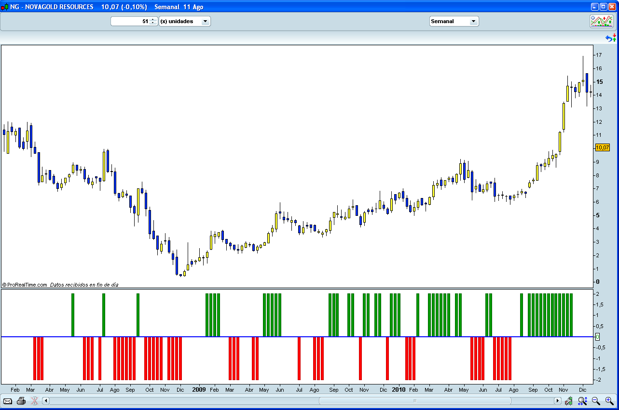Screen dimensions: 619x410
Task: Increase units value with stepper up arrow
Action: point(153,19)
